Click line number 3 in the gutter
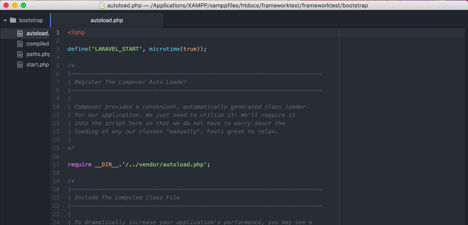 (x=57, y=49)
